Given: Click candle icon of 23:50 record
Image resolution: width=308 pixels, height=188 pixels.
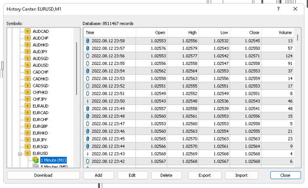Looking at the screenshot, I should [88, 101].
